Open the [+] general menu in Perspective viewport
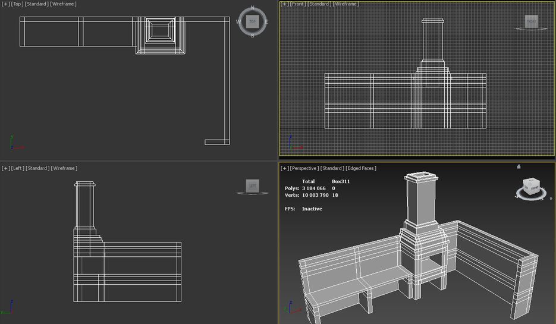Screen dimensions: 556x324 coord(285,168)
